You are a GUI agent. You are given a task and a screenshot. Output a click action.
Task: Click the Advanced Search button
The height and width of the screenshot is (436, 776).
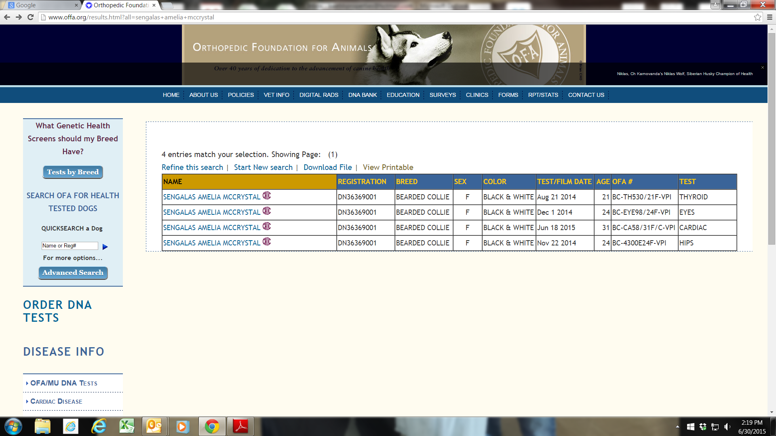73,272
